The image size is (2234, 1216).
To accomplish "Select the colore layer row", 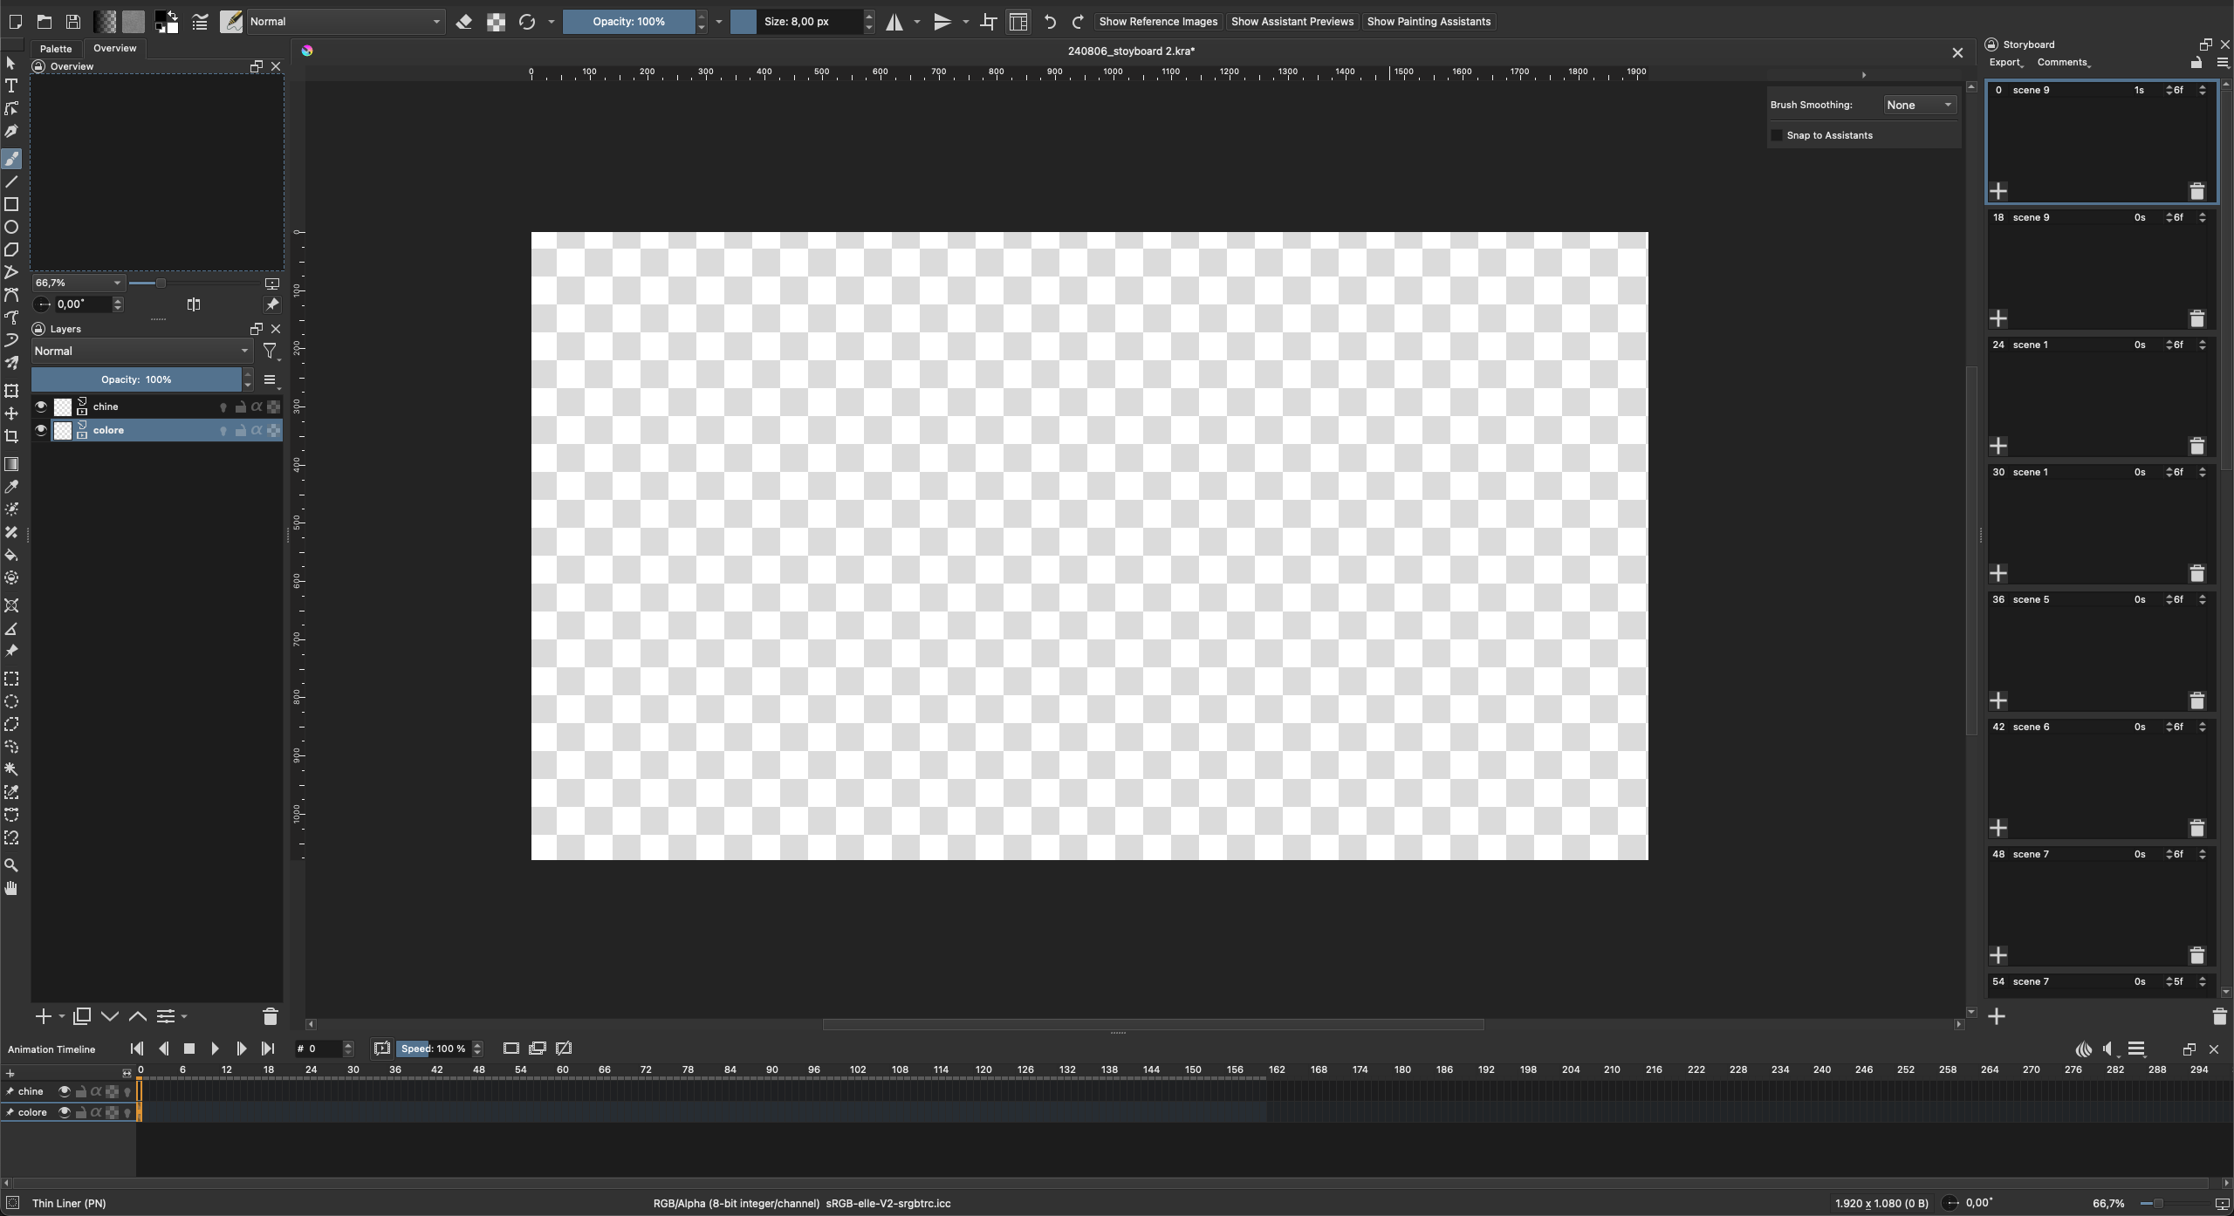I will tap(157, 430).
